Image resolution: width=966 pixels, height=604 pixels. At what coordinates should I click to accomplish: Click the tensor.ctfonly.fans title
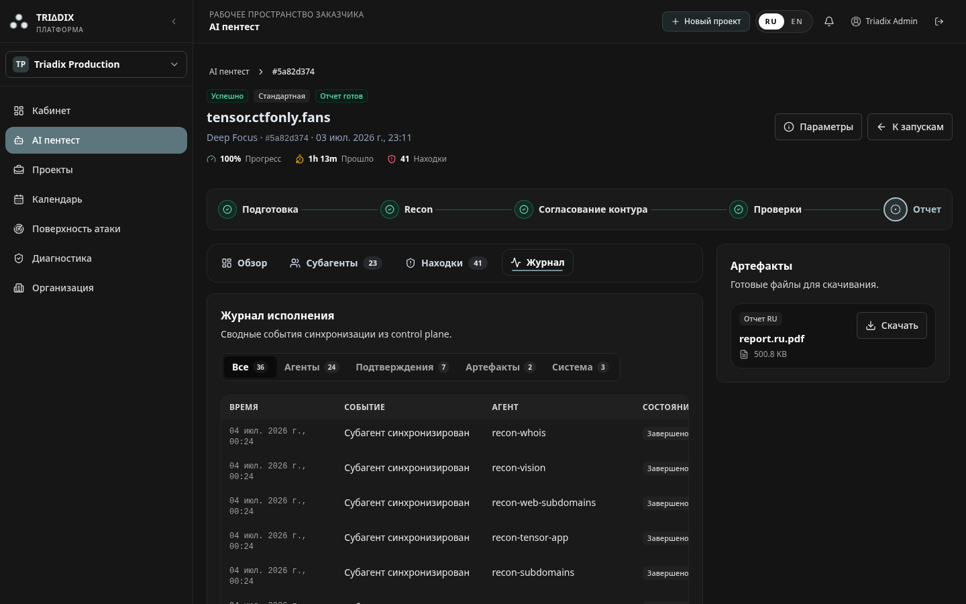(268, 117)
